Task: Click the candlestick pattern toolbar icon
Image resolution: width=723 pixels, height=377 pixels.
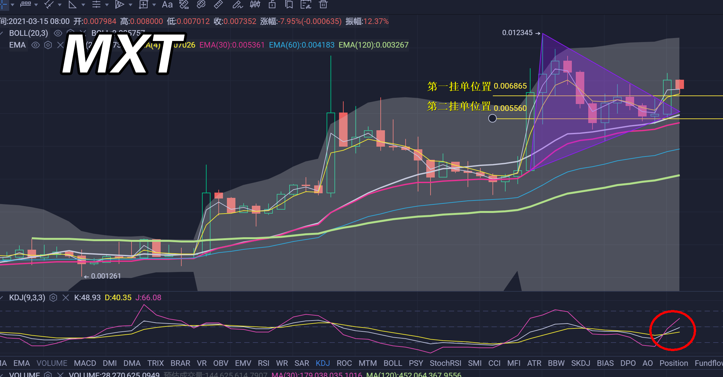Action: click(255, 5)
